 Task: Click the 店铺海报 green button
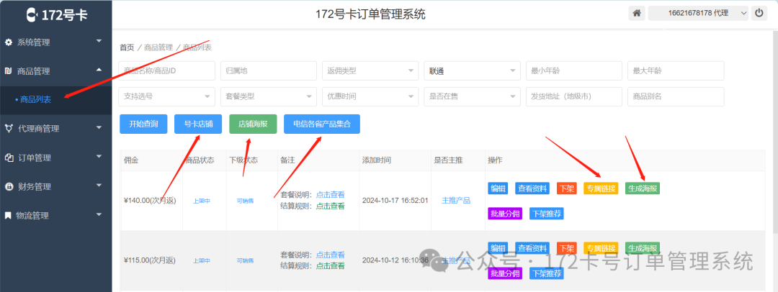(x=253, y=124)
